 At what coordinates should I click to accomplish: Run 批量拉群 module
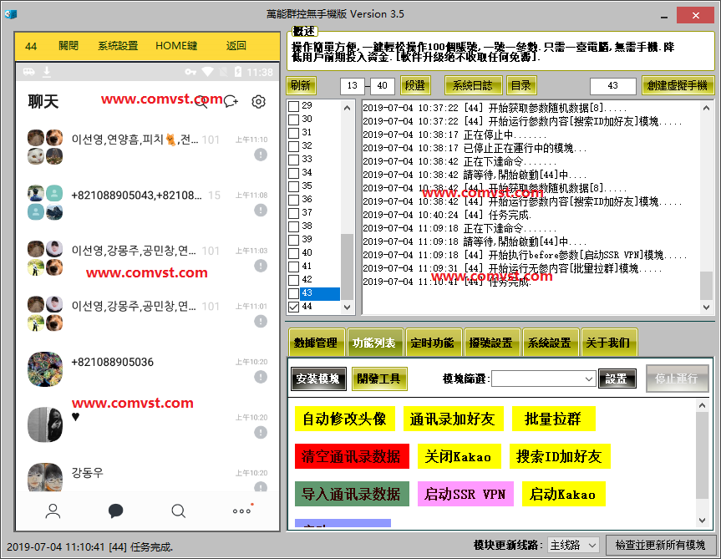[x=554, y=419]
